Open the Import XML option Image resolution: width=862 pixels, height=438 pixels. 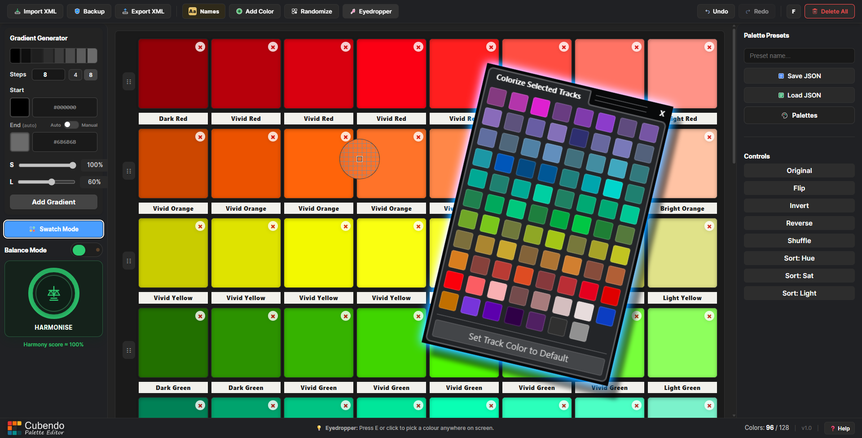(35, 11)
